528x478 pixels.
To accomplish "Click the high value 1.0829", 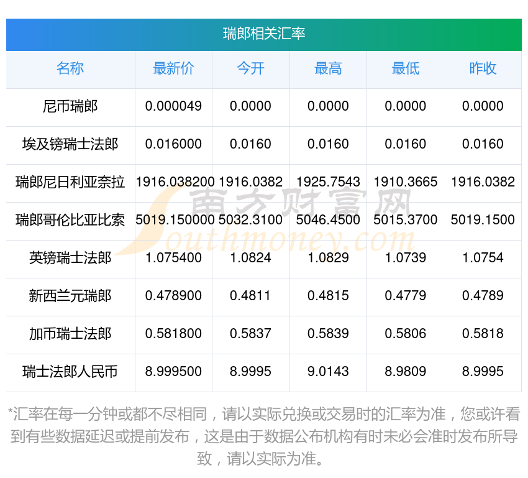I will 328,258.
